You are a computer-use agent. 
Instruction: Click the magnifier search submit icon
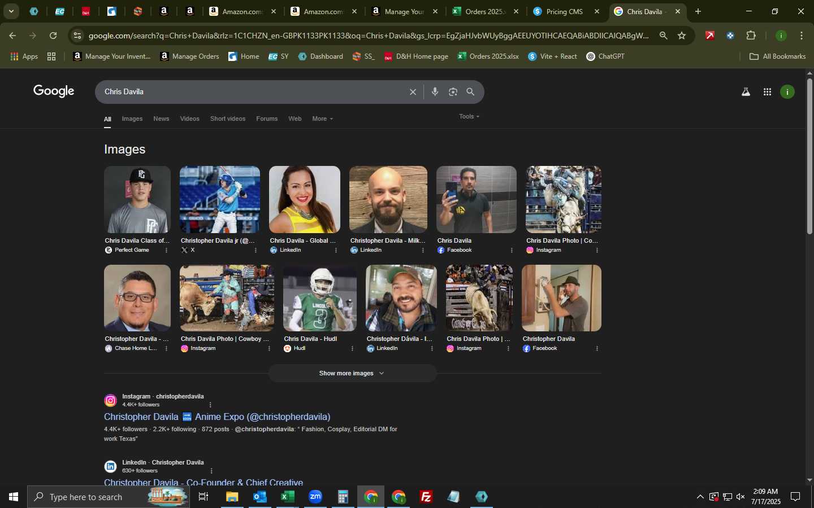[x=470, y=92]
